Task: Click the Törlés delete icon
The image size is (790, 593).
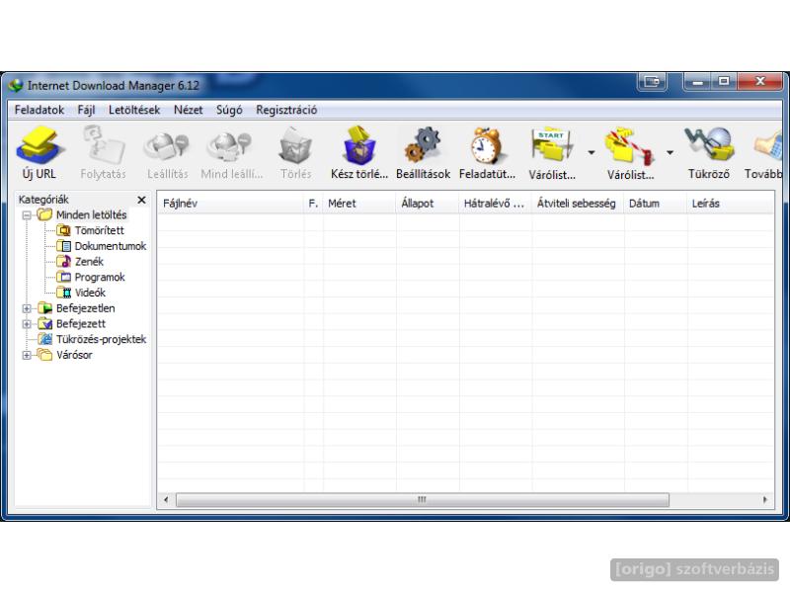Action: click(295, 145)
